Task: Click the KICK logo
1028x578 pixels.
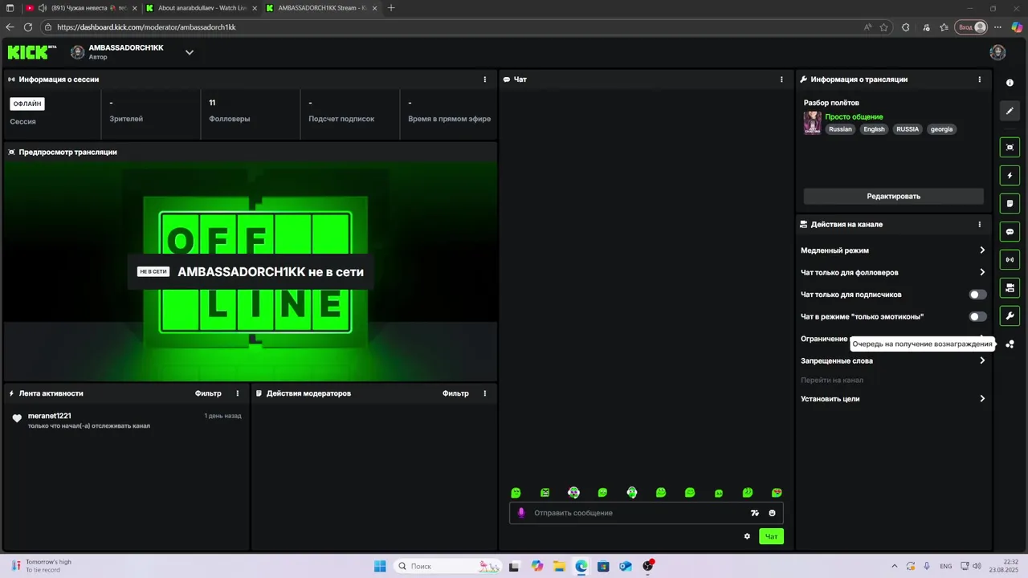Action: click(32, 52)
